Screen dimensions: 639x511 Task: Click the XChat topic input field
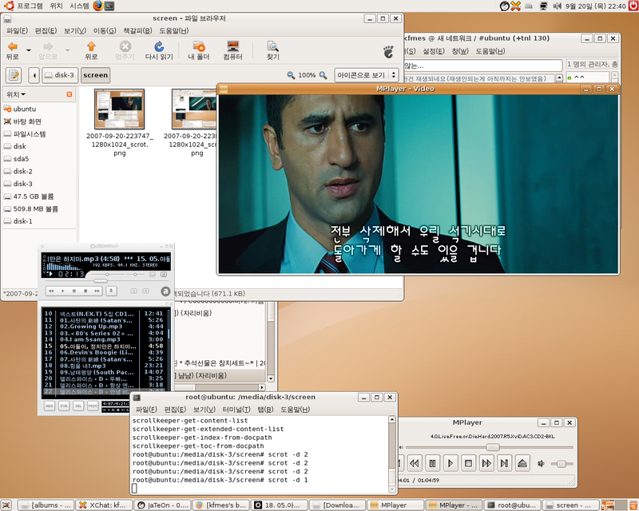(x=483, y=65)
